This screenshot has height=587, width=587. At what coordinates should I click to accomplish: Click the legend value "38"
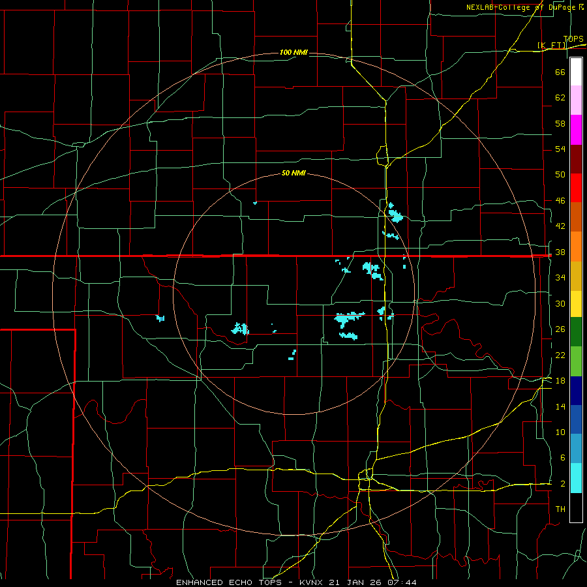coord(560,252)
